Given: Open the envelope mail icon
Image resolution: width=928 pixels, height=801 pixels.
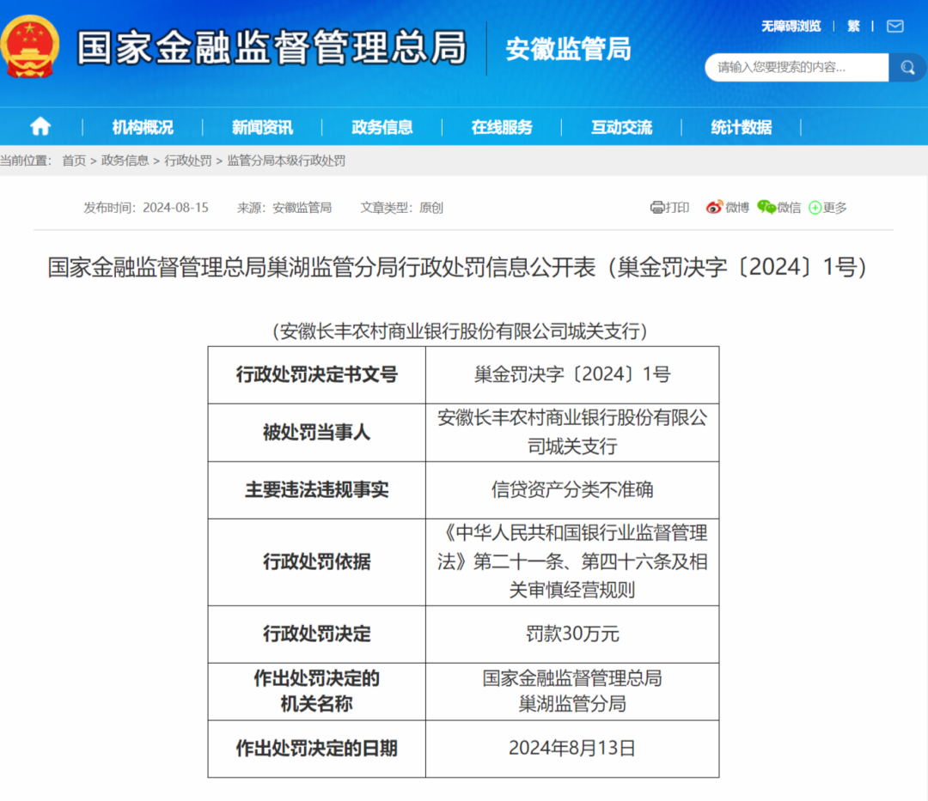Looking at the screenshot, I should pyautogui.click(x=894, y=26).
